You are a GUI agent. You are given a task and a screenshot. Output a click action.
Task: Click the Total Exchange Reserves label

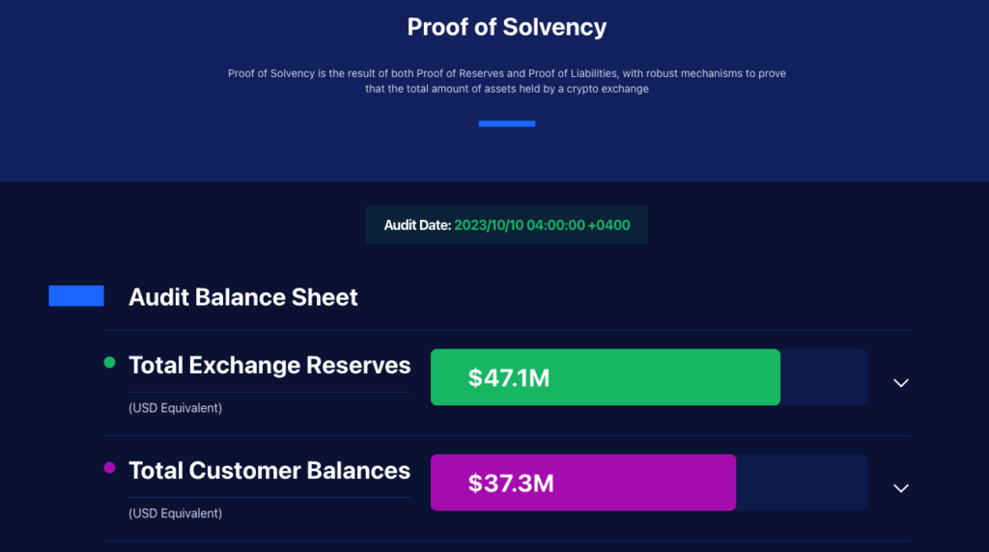[x=269, y=366]
